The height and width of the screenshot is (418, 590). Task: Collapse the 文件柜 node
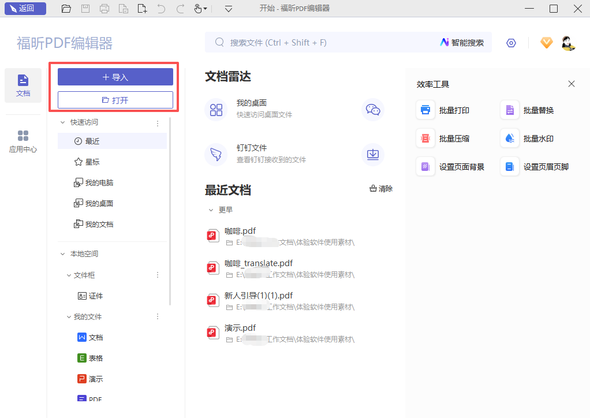[x=69, y=275]
